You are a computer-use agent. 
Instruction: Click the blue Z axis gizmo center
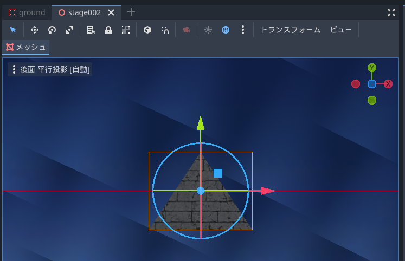coord(372,84)
